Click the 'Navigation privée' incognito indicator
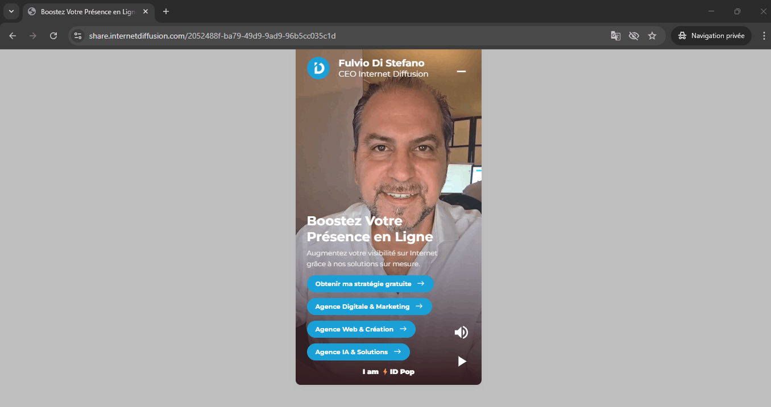The height and width of the screenshot is (407, 771). tap(711, 36)
